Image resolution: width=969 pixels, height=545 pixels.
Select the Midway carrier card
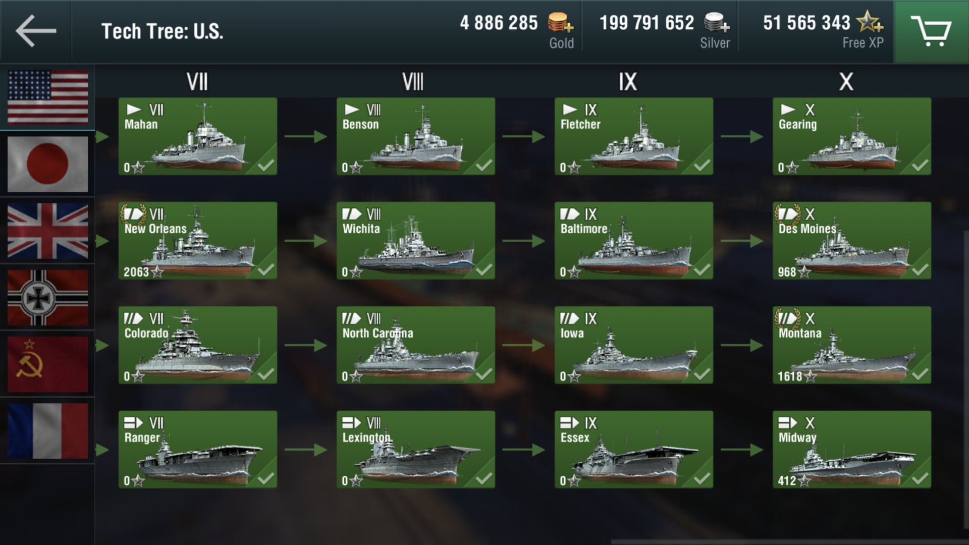pyautogui.click(x=852, y=450)
